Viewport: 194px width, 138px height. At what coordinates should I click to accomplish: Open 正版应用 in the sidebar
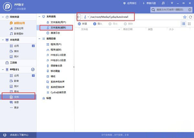[16, 28]
